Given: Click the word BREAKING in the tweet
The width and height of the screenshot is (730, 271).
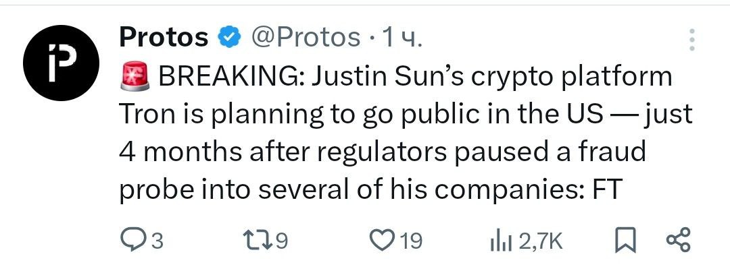Looking at the screenshot, I should 231,77.
